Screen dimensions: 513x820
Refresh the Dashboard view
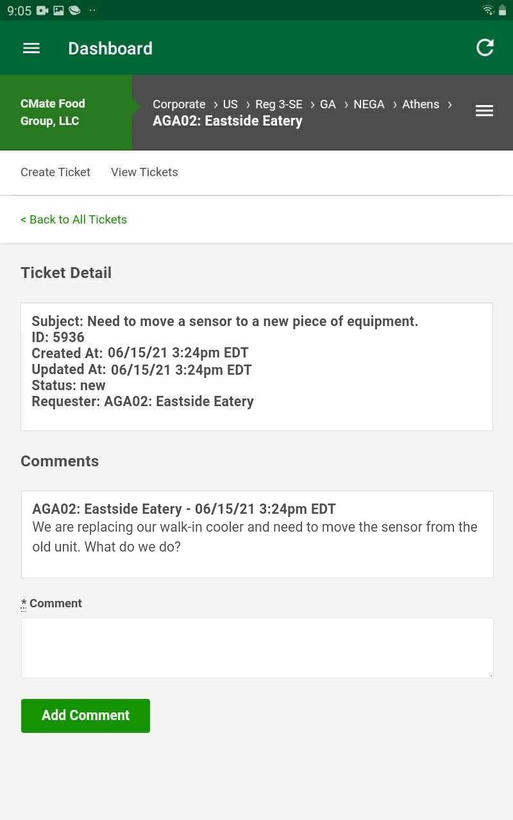pyautogui.click(x=485, y=47)
